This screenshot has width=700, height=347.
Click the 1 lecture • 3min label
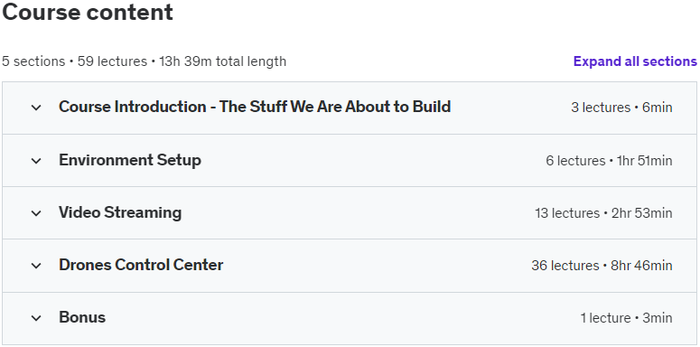[626, 318]
